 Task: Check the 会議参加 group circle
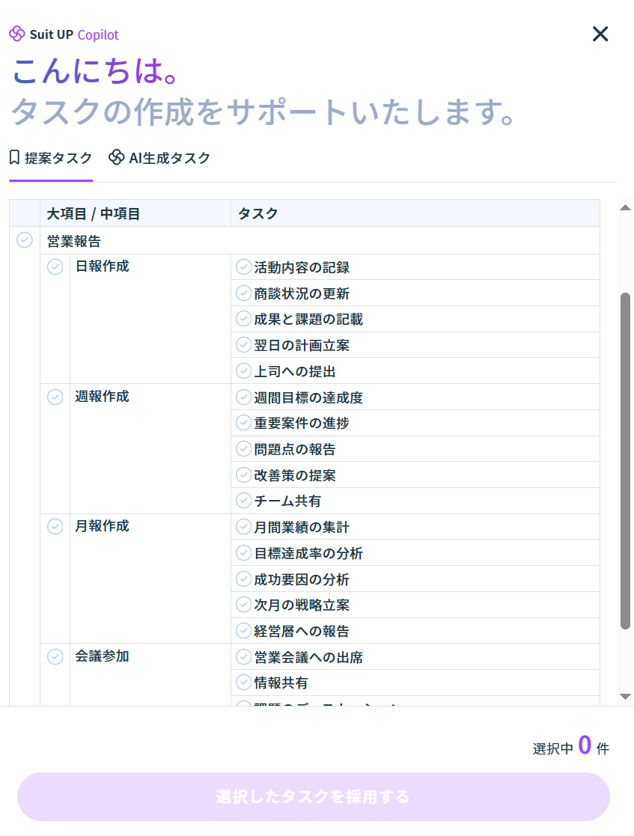coord(55,656)
